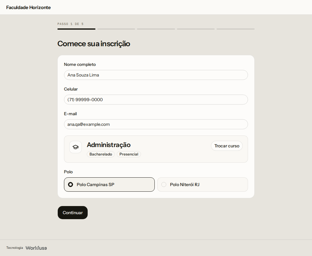Click the Administração course title

coord(109,145)
